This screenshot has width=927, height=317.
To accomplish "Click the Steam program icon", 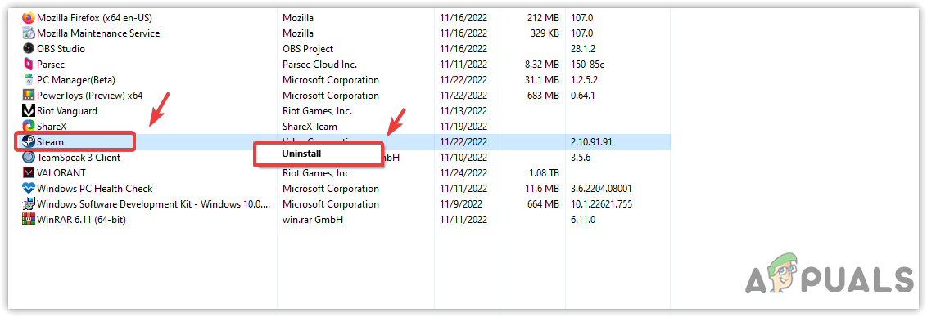I will pyautogui.click(x=29, y=141).
